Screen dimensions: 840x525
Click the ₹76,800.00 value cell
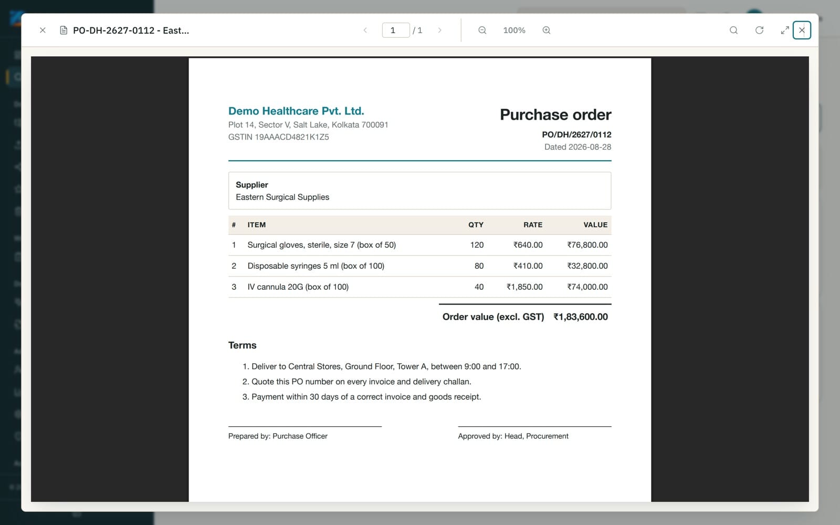587,245
